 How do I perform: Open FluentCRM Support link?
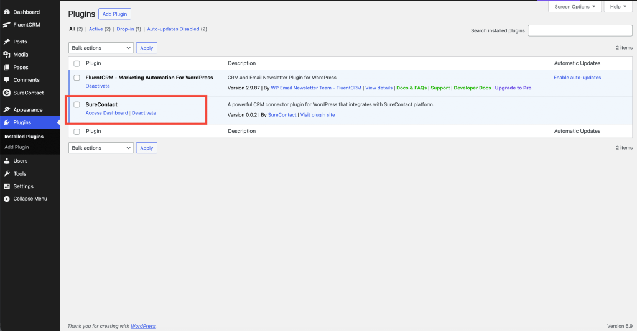pos(440,88)
